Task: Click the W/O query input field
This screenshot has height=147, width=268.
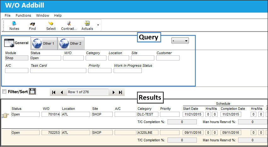Action: [73, 58]
